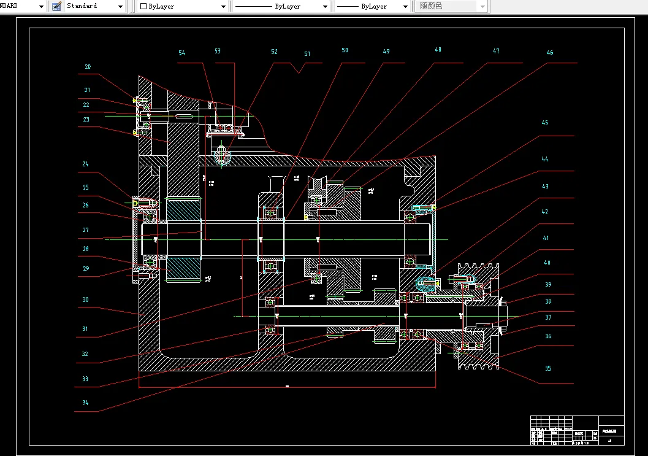The width and height of the screenshot is (648, 456).
Task: Select part label 41
Action: [x=546, y=238]
